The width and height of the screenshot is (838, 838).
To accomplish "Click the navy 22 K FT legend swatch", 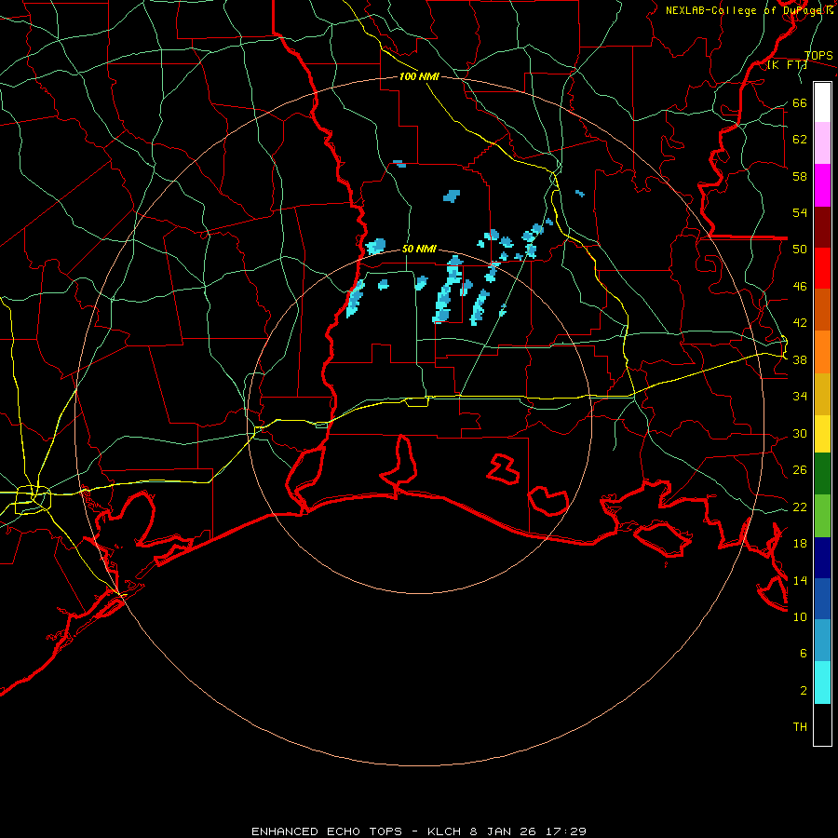I will click(x=822, y=558).
